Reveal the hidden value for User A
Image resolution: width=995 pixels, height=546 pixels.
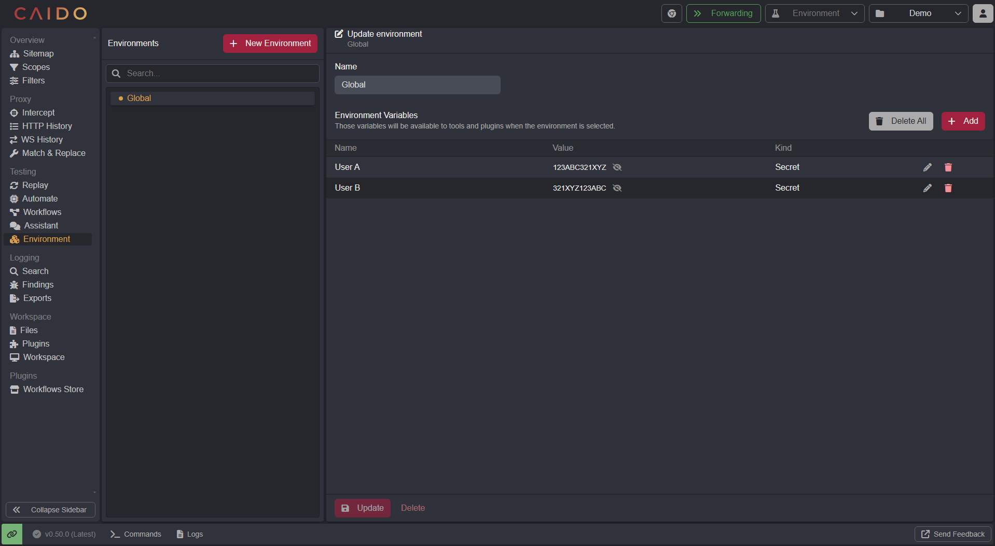click(x=617, y=167)
